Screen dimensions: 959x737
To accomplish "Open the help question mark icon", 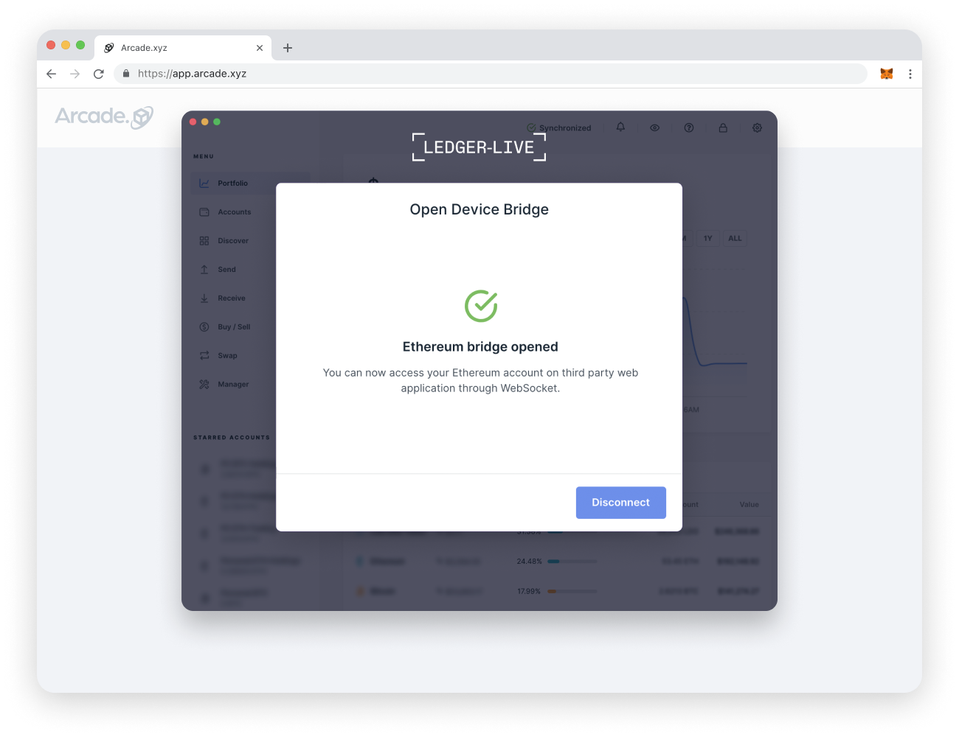I will pyautogui.click(x=689, y=128).
